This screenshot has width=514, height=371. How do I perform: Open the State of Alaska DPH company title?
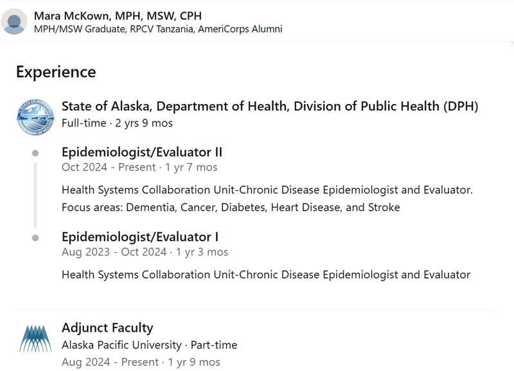(270, 106)
